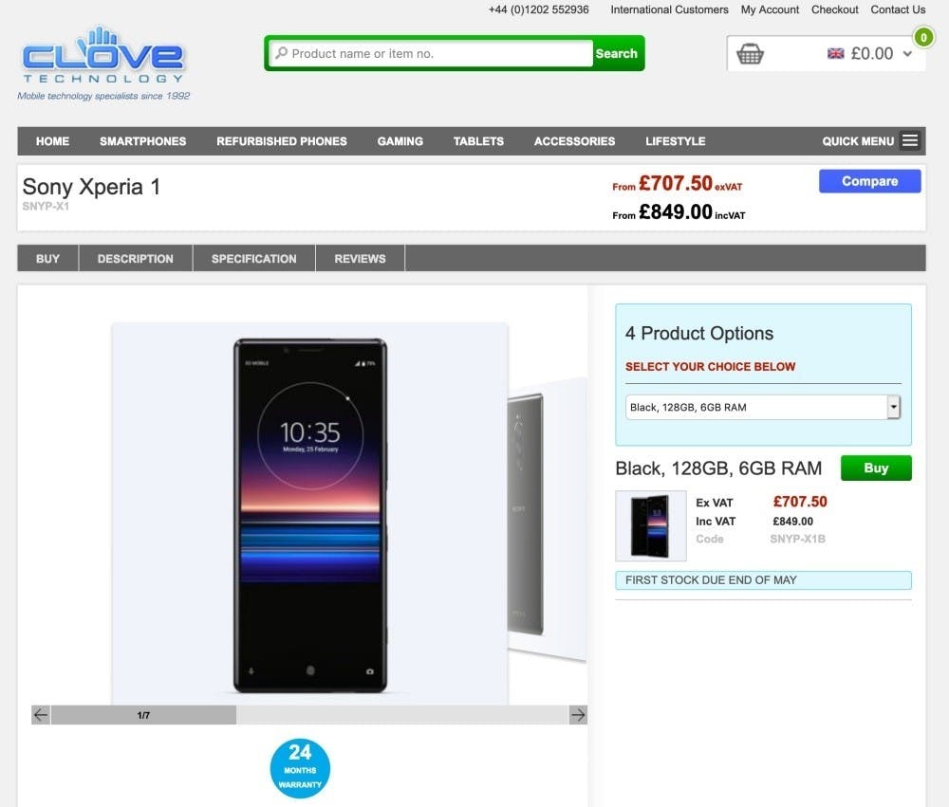
Task: Click the UK flag currency icon
Action: click(x=836, y=54)
